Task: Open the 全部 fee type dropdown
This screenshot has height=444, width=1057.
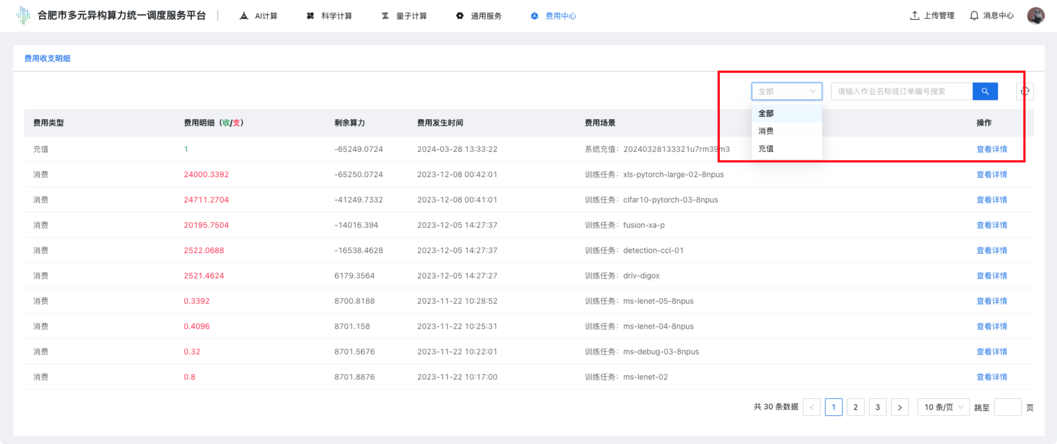Action: [786, 91]
